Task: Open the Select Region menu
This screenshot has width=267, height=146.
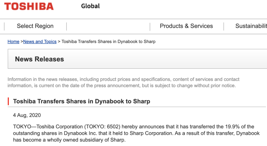Action: click(35, 26)
